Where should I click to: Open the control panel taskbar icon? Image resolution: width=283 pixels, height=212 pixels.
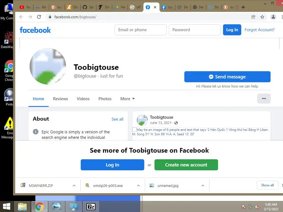tap(74, 206)
